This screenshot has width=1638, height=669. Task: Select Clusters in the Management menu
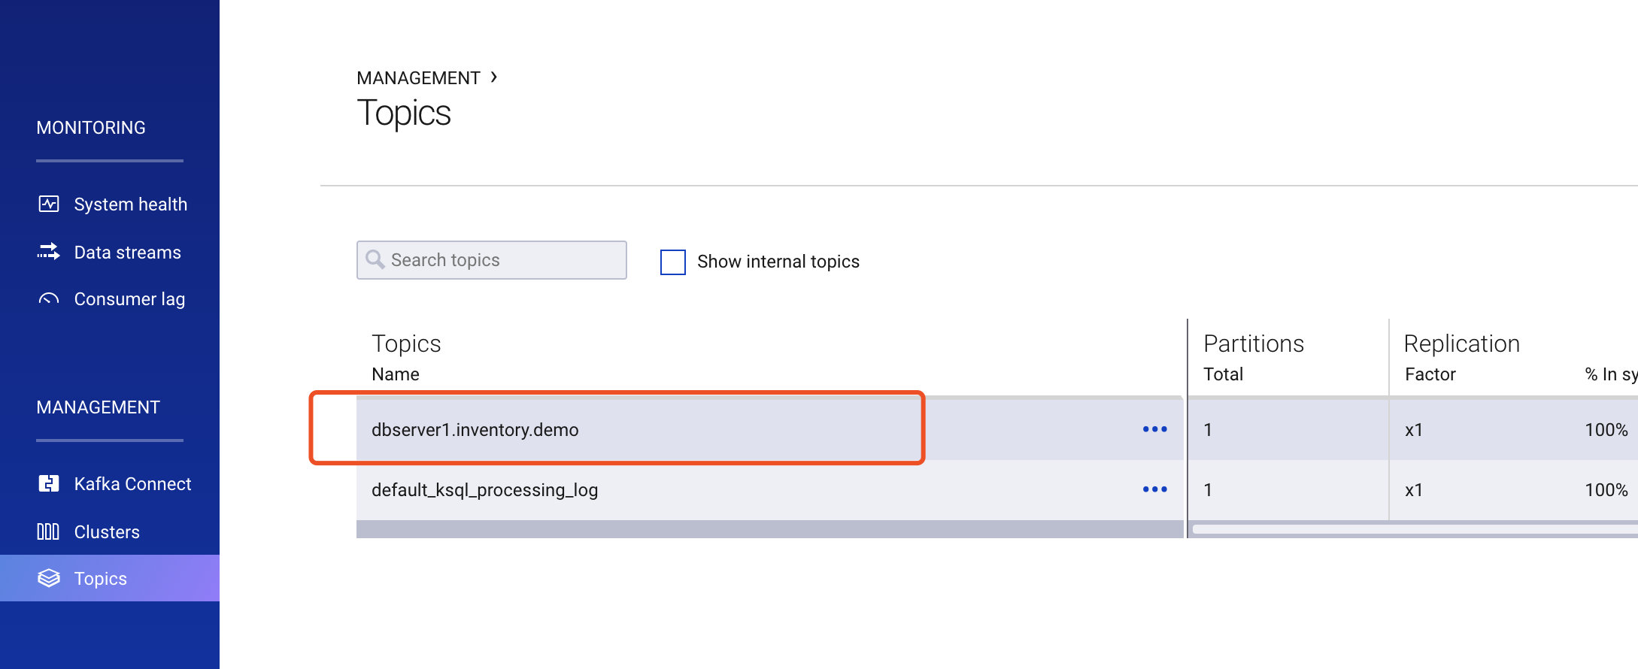(x=107, y=532)
